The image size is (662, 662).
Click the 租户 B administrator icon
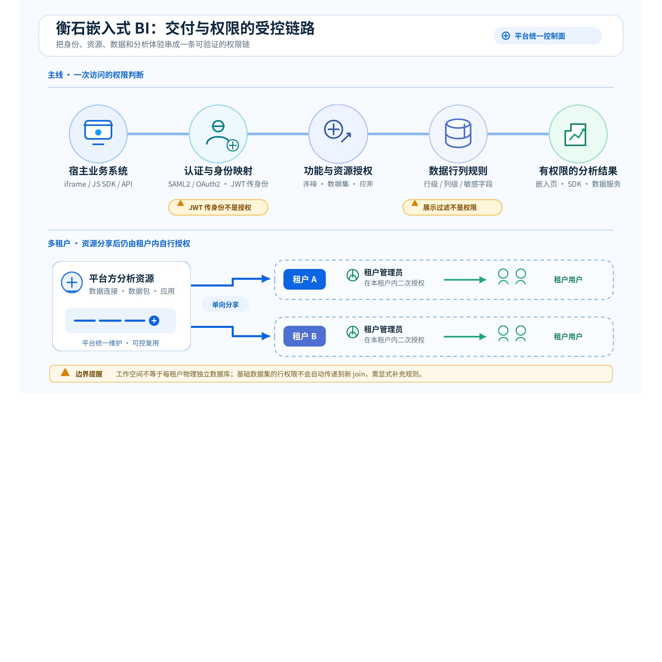tap(352, 332)
